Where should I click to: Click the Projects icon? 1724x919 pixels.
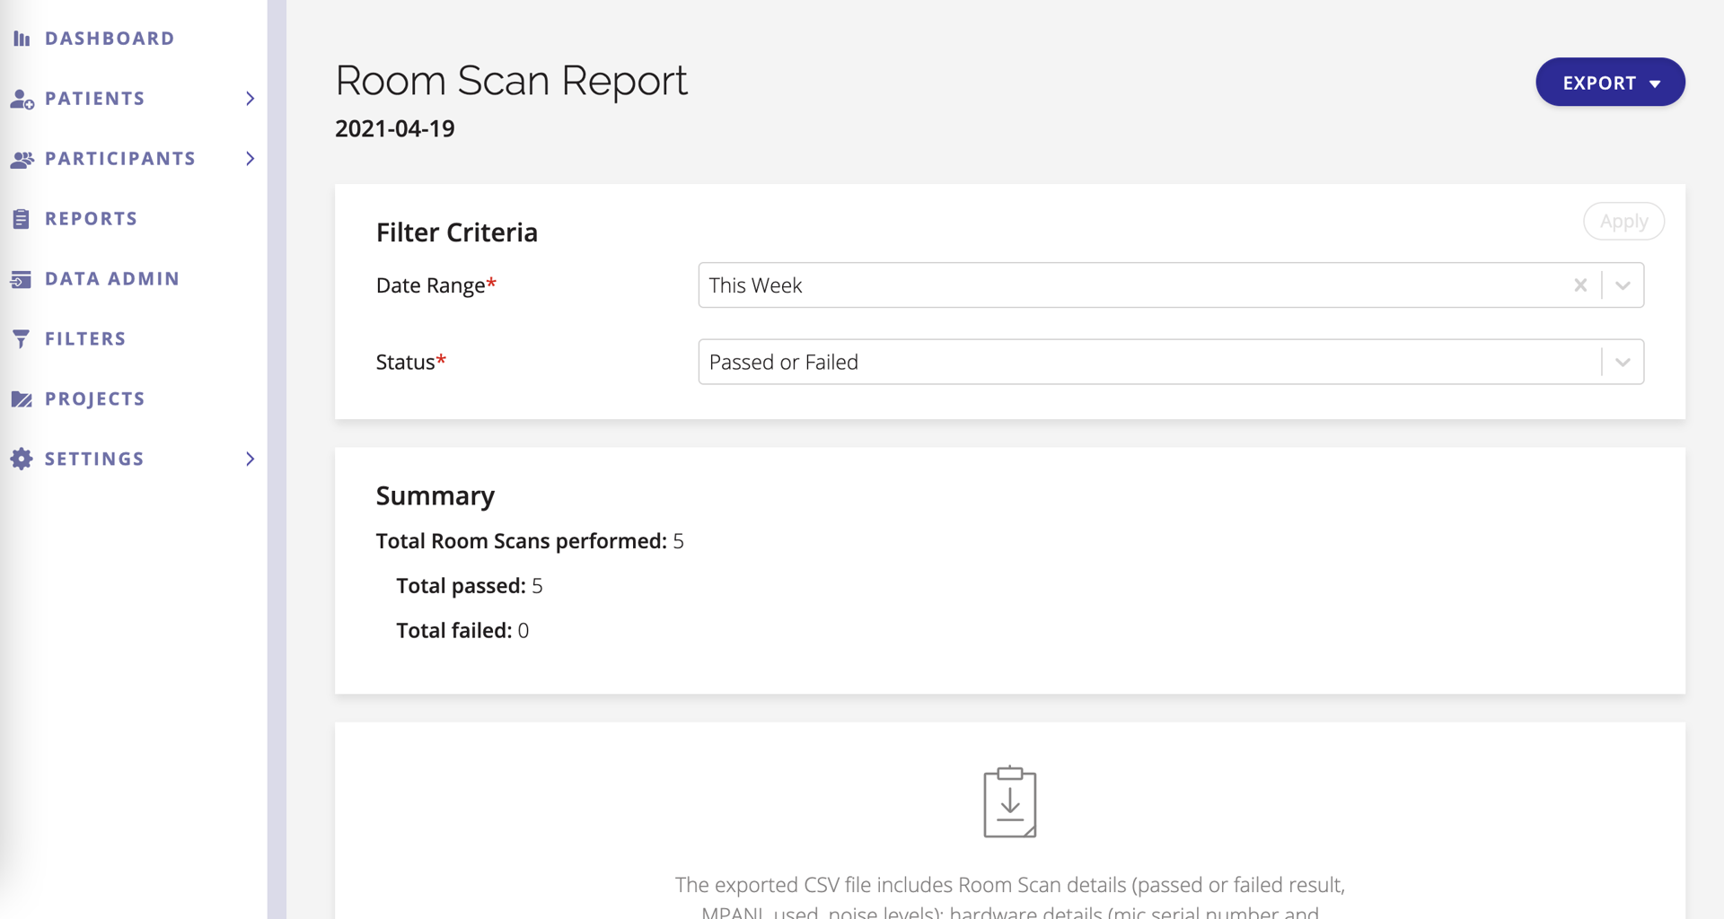coord(22,399)
